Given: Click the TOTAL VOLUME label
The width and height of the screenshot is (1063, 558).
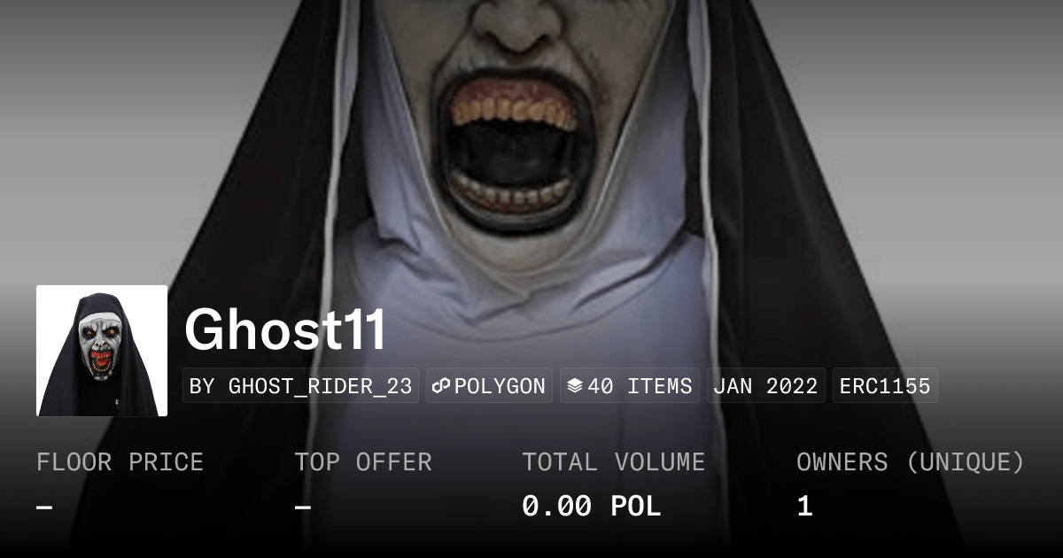Looking at the screenshot, I should point(613,462).
